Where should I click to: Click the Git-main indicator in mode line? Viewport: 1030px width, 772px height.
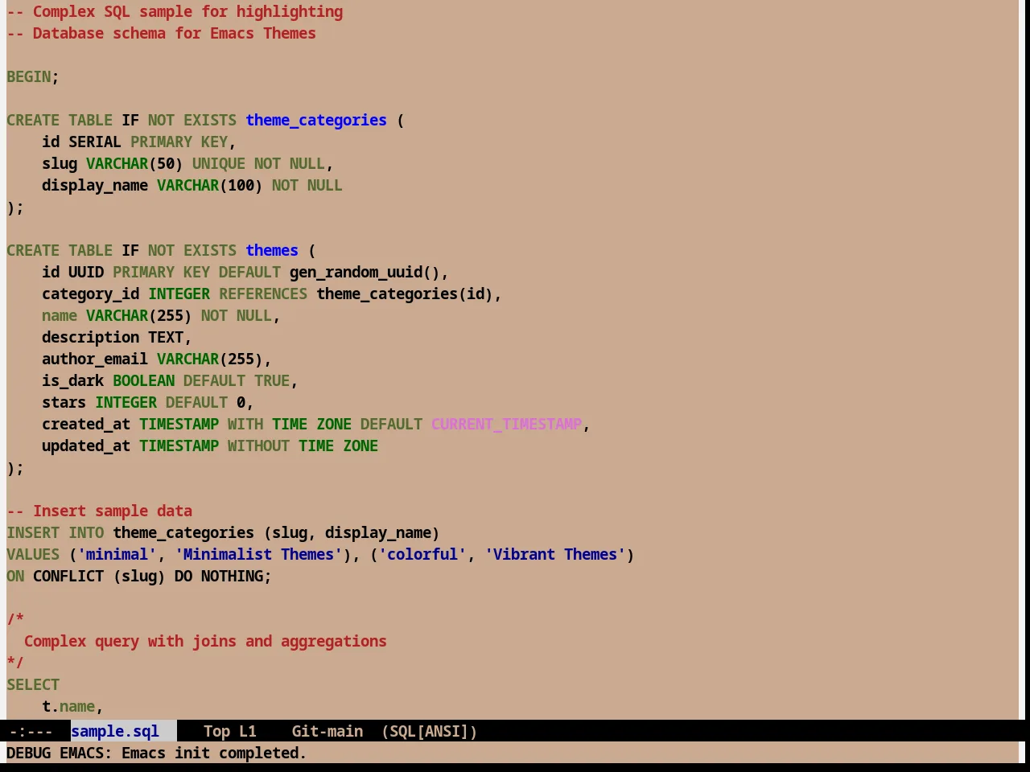(x=328, y=731)
